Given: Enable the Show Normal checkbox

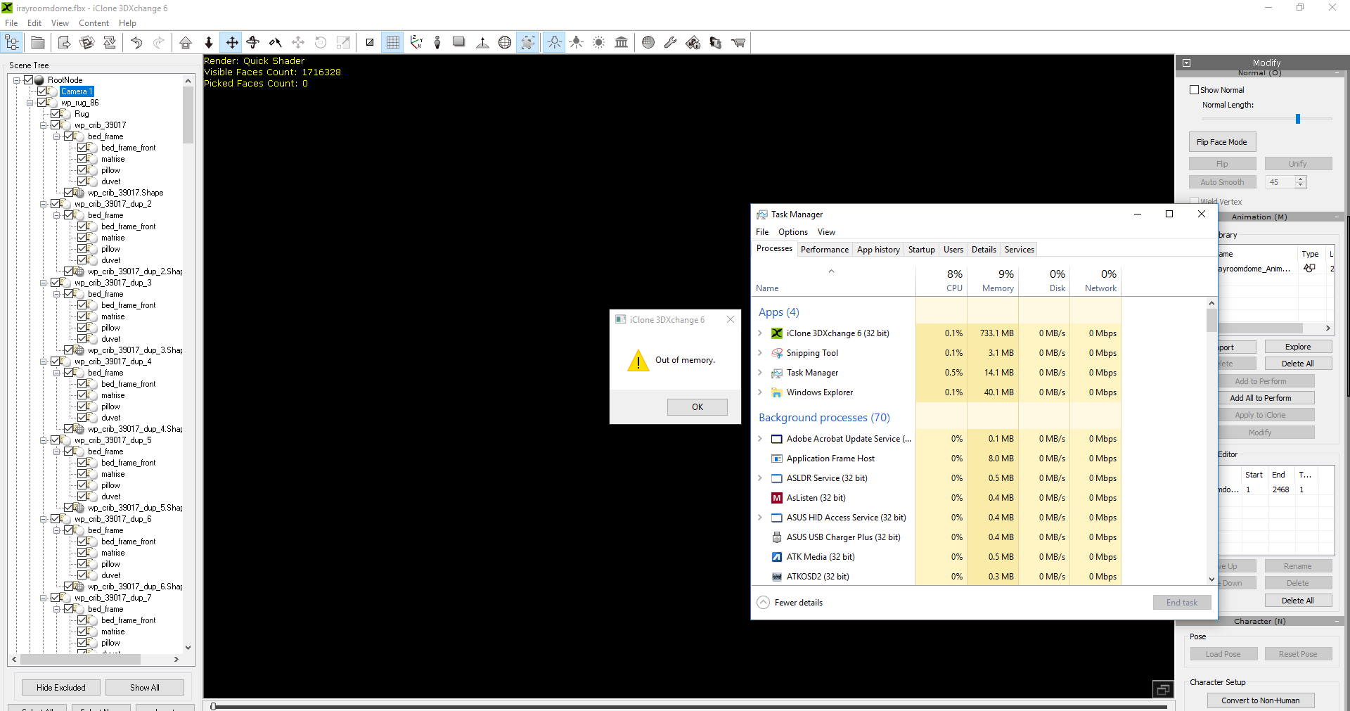Looking at the screenshot, I should [x=1194, y=90].
